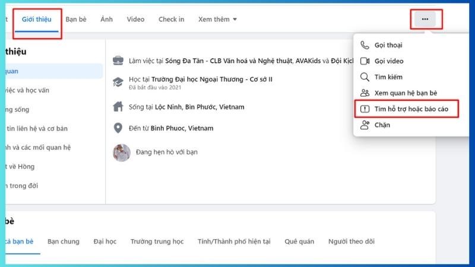Click the Đang hẹn hò với bạn text

pos(167,152)
